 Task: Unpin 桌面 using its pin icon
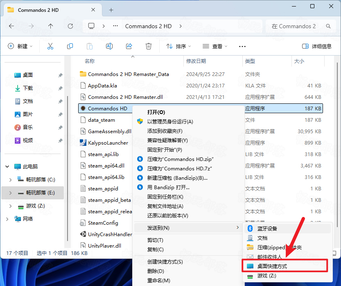(x=60, y=75)
